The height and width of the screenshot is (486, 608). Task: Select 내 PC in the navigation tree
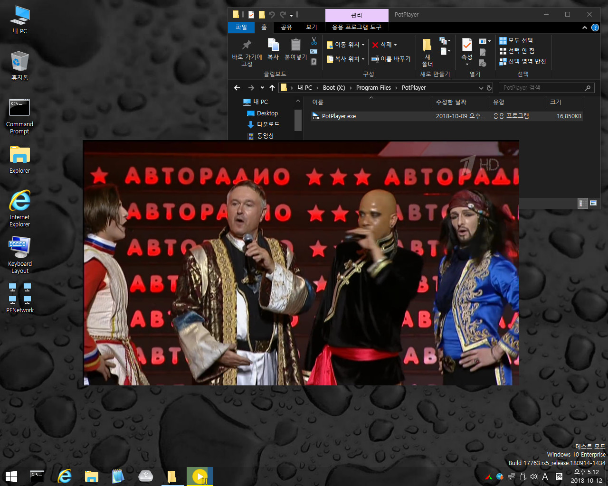(x=256, y=102)
